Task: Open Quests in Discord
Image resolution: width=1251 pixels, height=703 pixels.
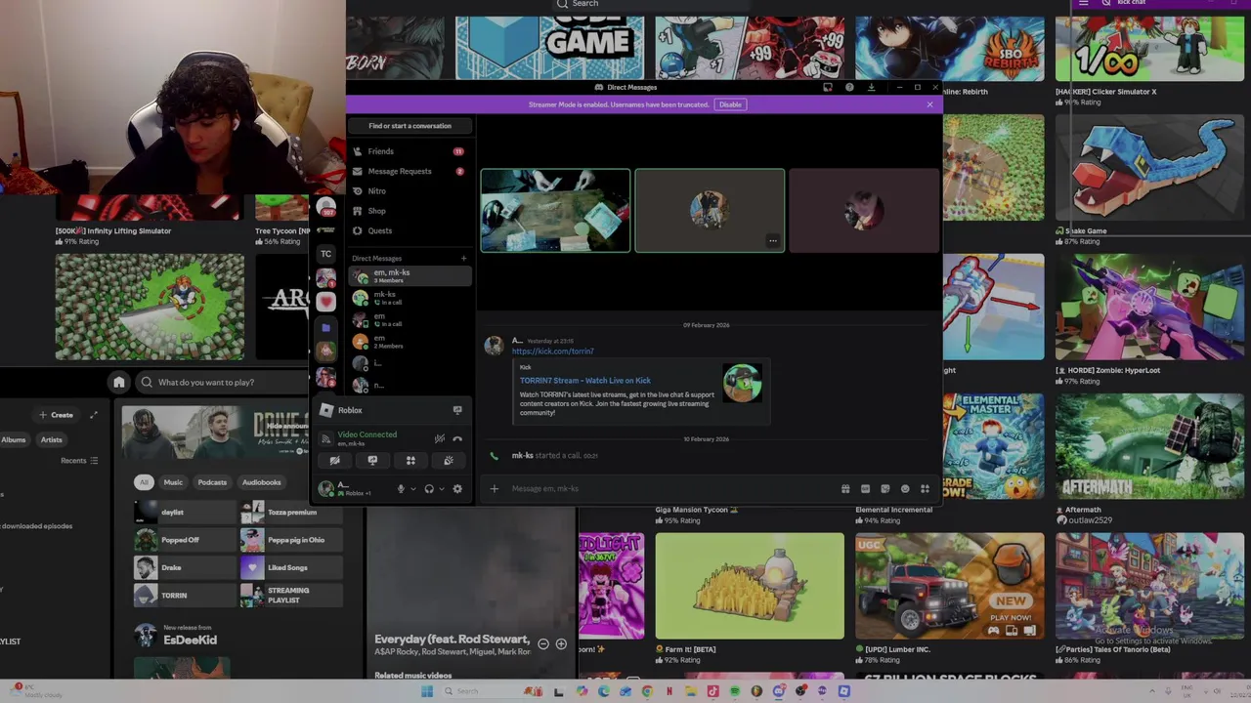Action: [x=410, y=230]
